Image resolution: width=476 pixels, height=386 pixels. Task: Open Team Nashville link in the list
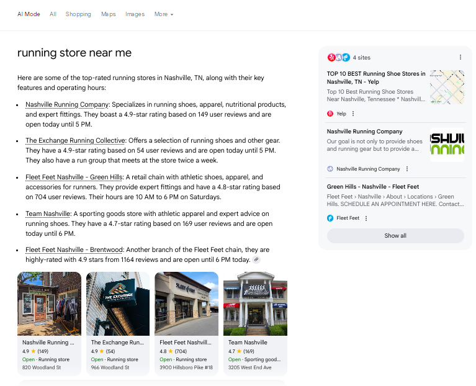tap(48, 213)
